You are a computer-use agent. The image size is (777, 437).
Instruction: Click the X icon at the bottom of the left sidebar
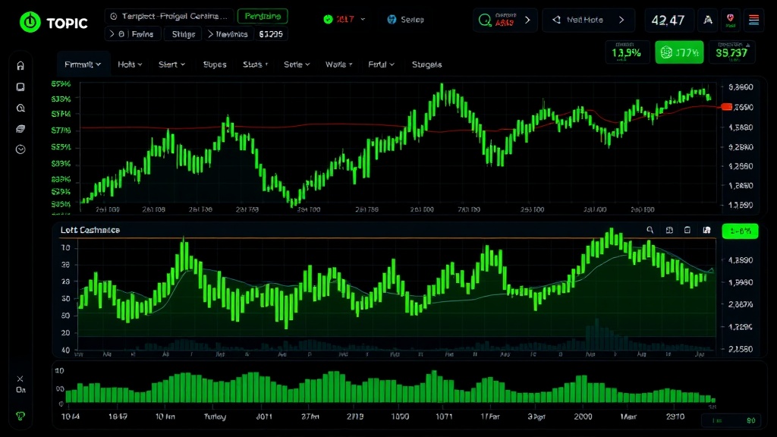click(x=20, y=379)
